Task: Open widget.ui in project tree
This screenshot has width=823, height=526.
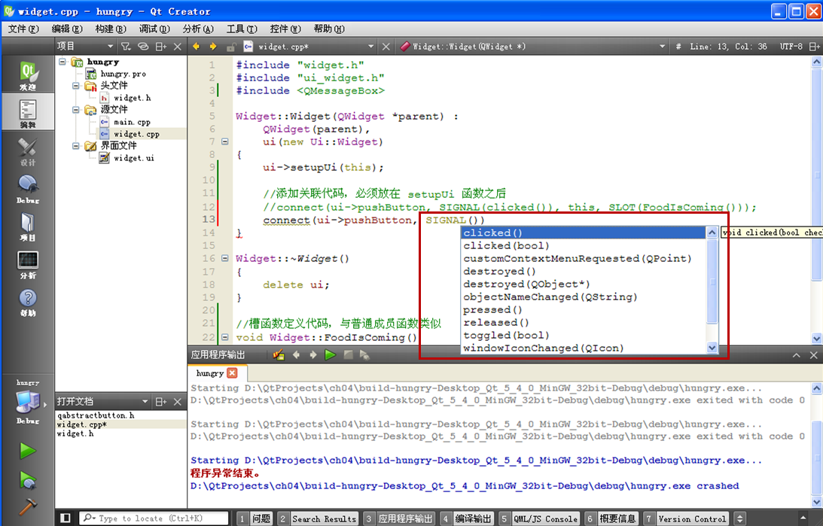Action: point(134,158)
